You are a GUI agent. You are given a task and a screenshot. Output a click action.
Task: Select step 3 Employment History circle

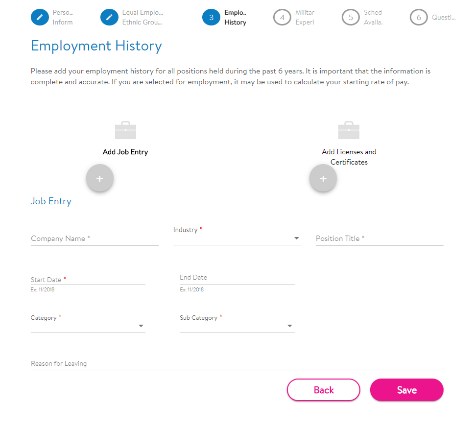coord(211,17)
